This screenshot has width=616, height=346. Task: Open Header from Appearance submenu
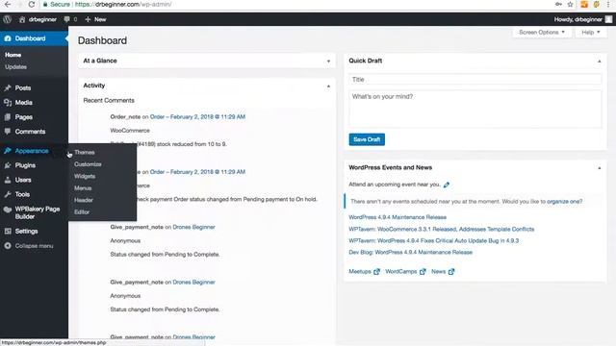pos(84,200)
